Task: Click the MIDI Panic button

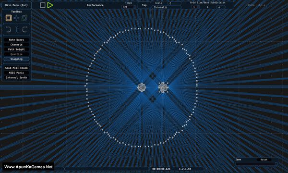Action: [x=16, y=73]
